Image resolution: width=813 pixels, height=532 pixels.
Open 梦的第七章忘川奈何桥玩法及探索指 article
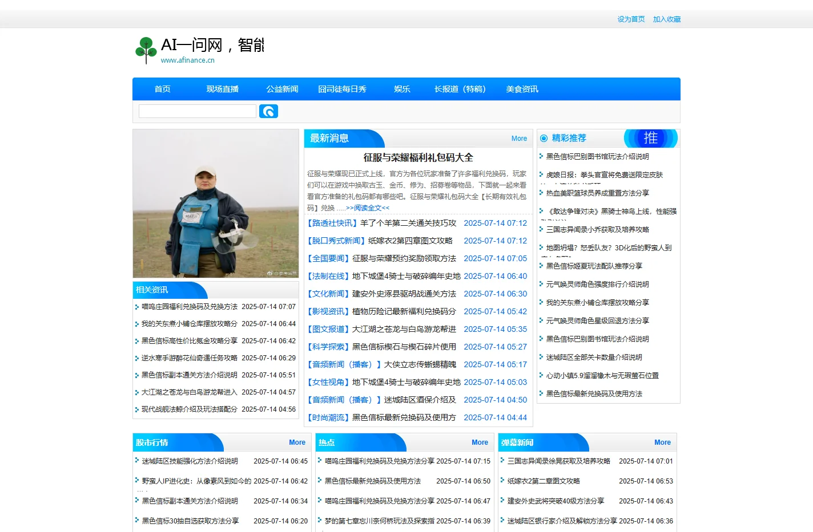[x=380, y=521]
